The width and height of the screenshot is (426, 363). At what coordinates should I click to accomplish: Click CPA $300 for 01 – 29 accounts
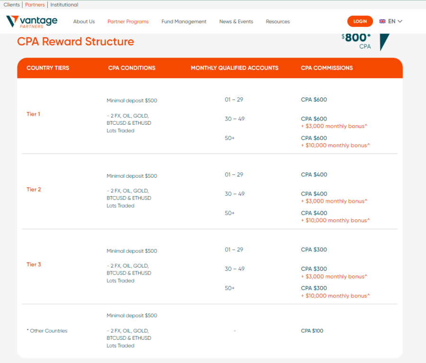coord(314,250)
